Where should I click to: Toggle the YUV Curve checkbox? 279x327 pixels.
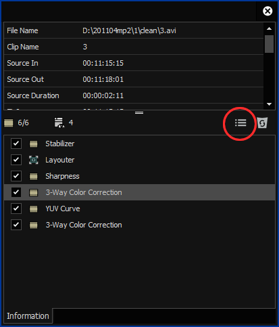coord(16,209)
